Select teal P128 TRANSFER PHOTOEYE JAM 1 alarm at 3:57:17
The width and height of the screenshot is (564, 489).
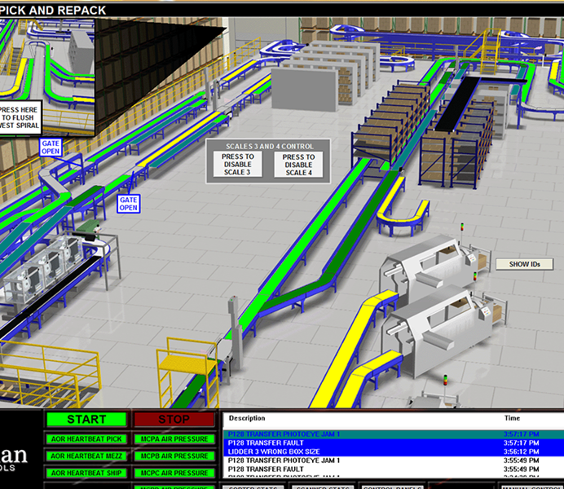coord(394,434)
